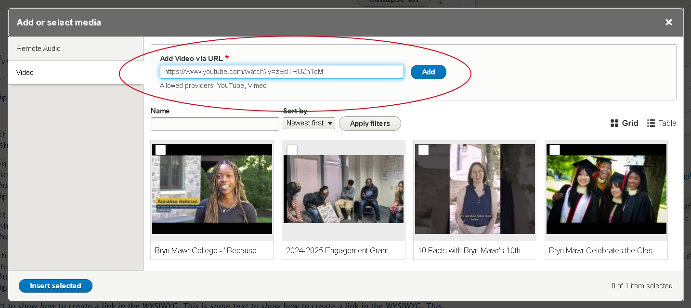Switch to Grid view
691x308 pixels.
[624, 123]
